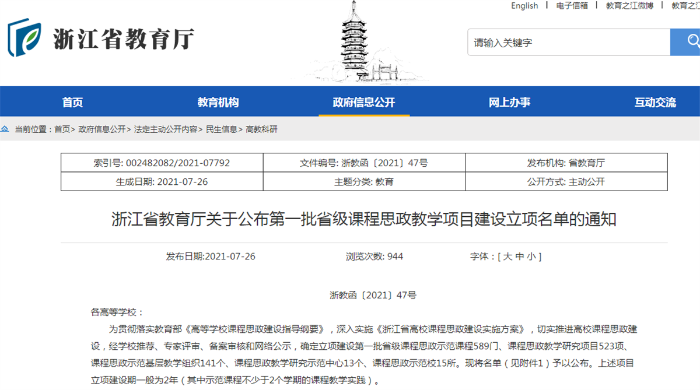The width and height of the screenshot is (700, 390).
Task: Click 首页 in the breadcrumb trail
Action: click(x=62, y=129)
